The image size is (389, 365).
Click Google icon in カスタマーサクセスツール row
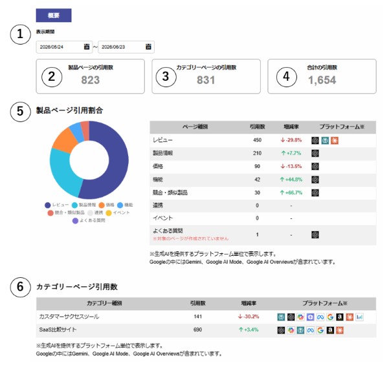point(330,317)
